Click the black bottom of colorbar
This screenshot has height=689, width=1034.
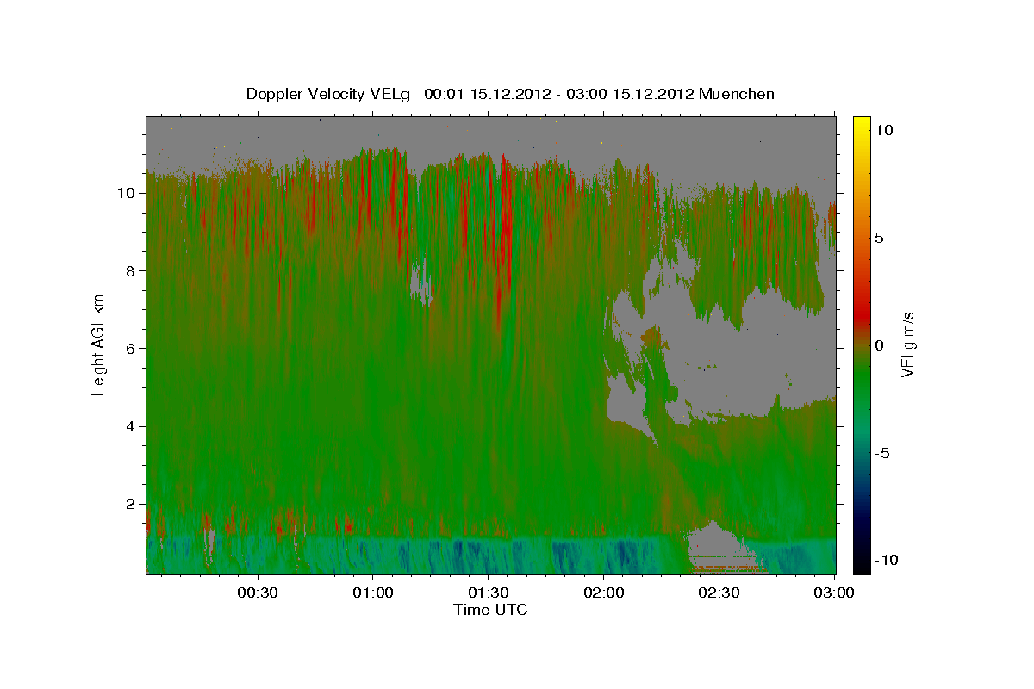pyautogui.click(x=862, y=564)
